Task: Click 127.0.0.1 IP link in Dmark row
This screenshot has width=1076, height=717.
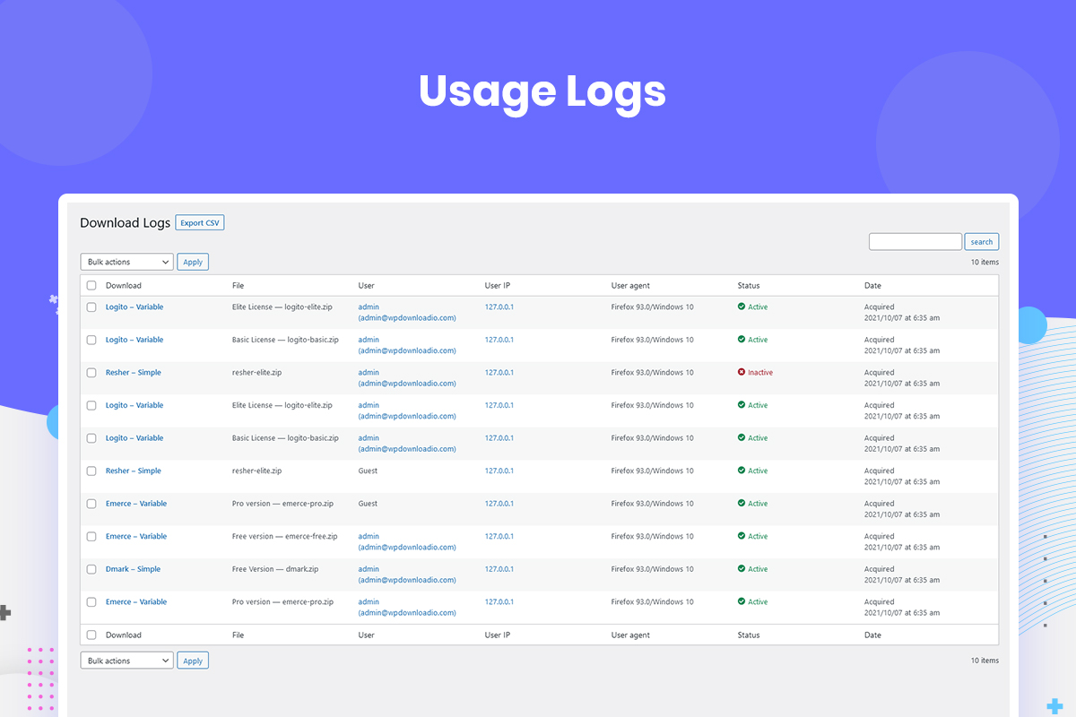Action: point(499,569)
